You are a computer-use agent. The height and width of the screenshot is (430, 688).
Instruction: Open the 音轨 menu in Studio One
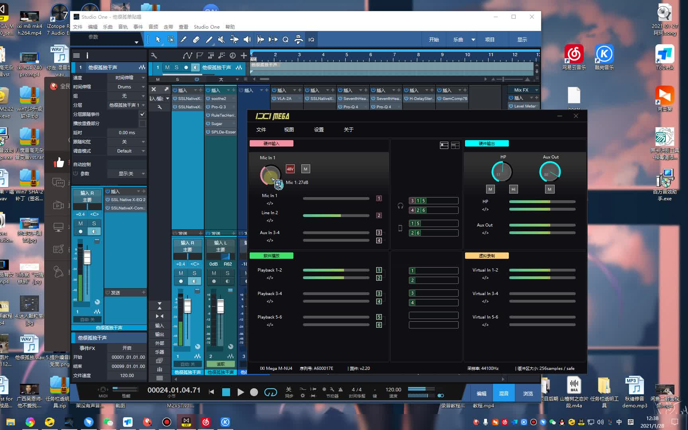coord(123,27)
